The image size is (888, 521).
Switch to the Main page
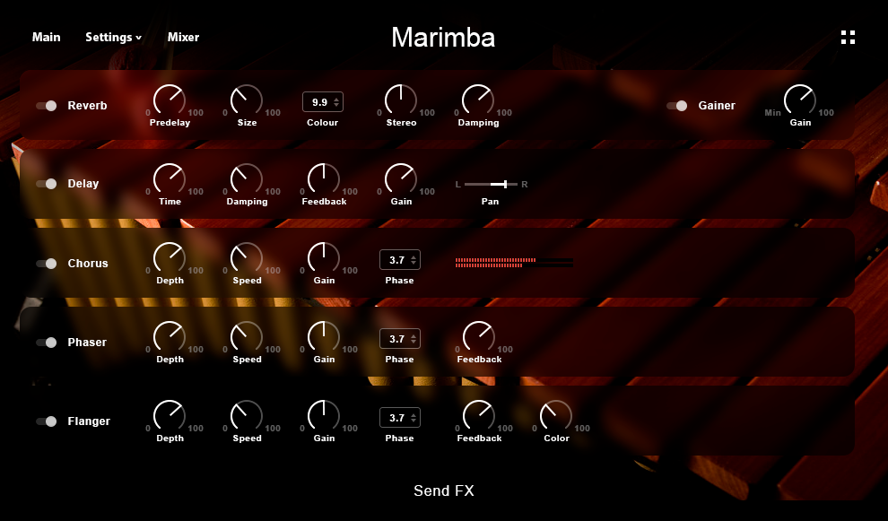[47, 38]
